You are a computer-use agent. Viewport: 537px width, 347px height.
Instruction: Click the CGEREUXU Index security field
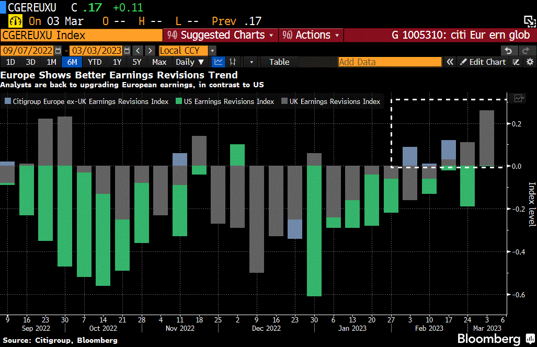click(x=82, y=35)
